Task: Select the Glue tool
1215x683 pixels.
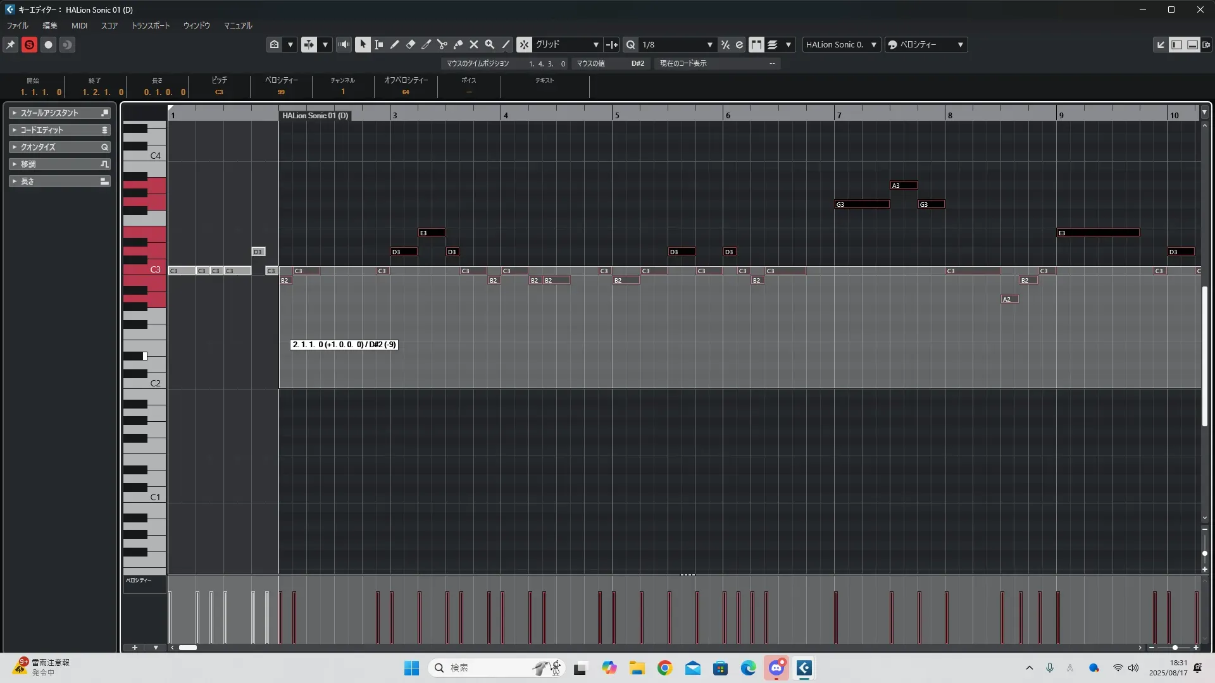Action: 458,44
